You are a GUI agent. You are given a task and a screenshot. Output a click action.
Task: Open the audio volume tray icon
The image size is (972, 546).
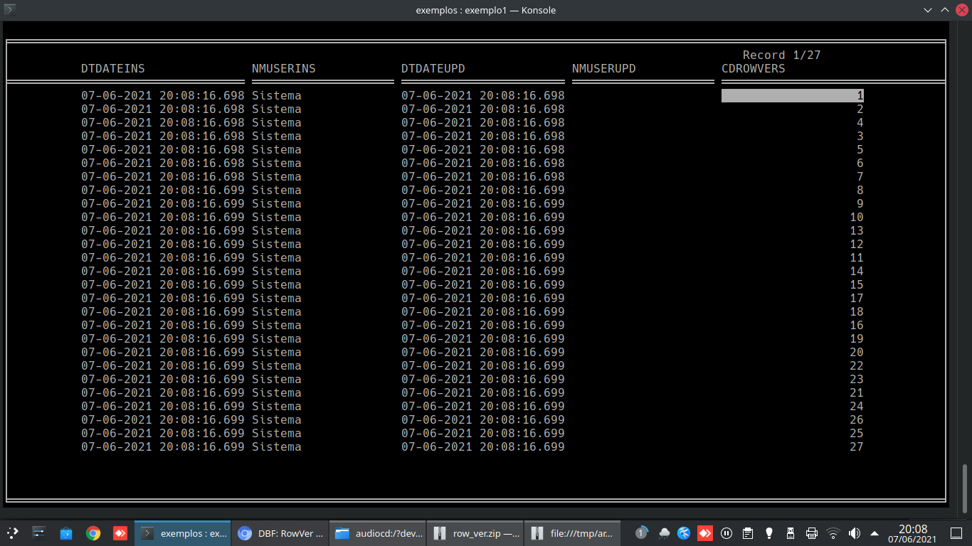coord(855,532)
